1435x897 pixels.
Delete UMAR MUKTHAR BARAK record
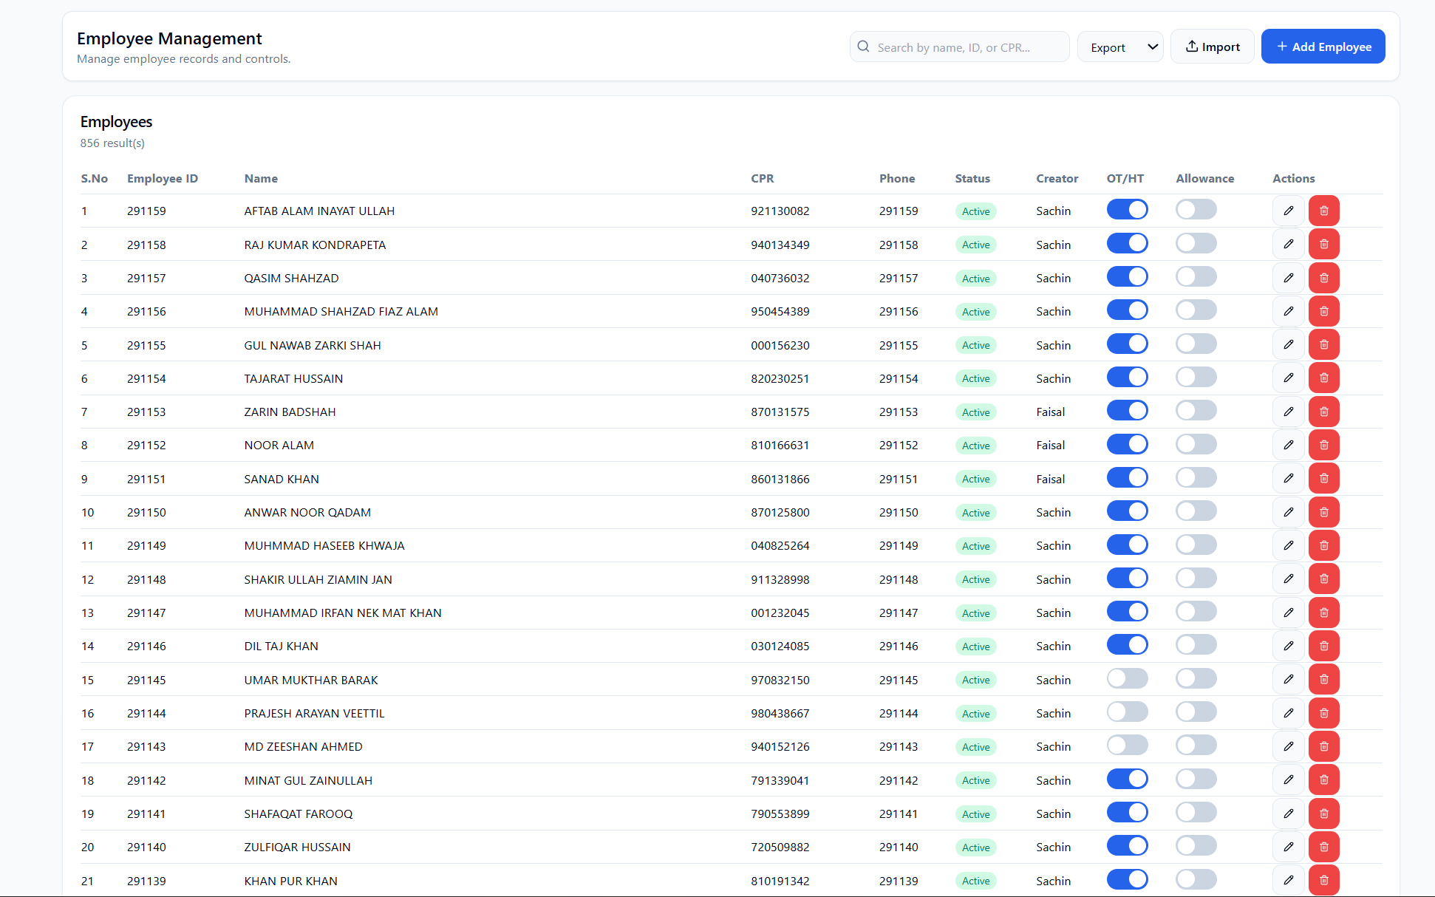click(x=1323, y=679)
